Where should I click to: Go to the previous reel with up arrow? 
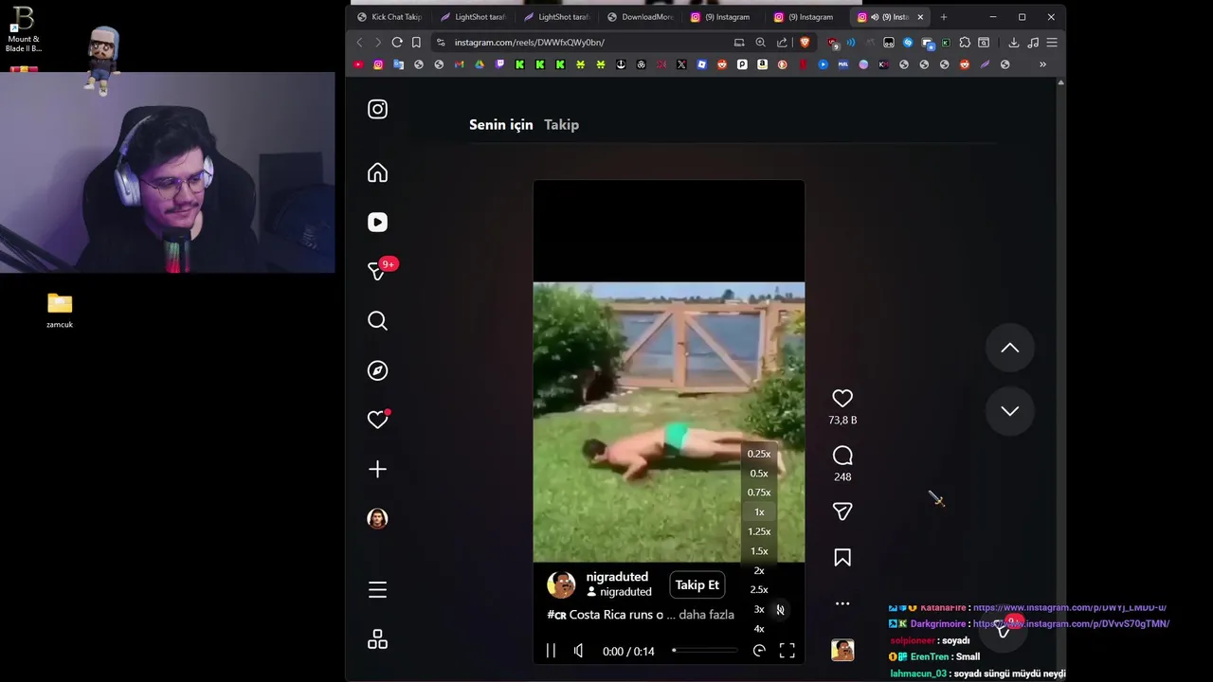click(1010, 348)
